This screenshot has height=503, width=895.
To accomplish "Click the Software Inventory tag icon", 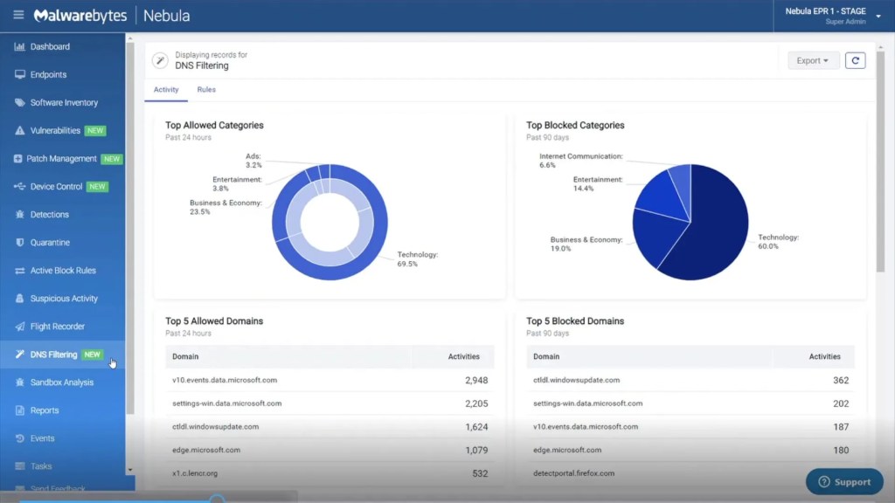I will click(x=19, y=103).
